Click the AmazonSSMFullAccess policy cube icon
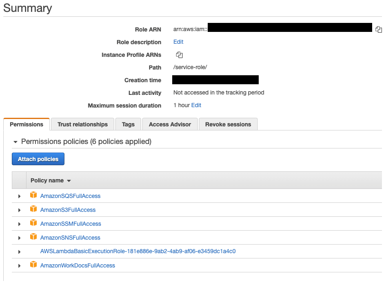384x283 pixels. pos(33,223)
